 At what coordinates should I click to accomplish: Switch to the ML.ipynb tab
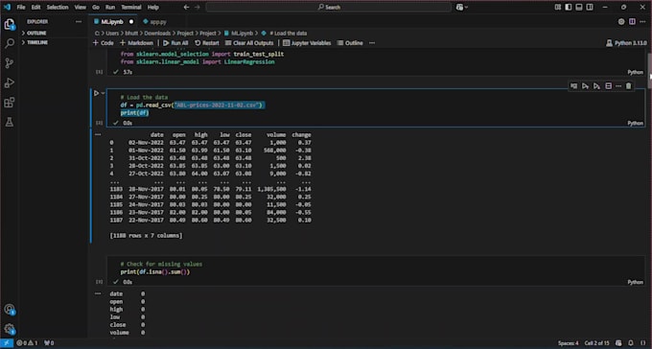(112, 22)
